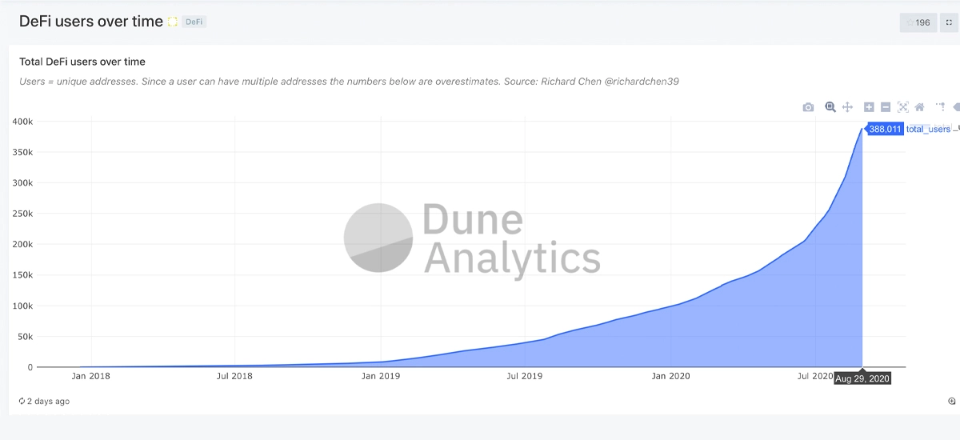The height and width of the screenshot is (440, 960).
Task: Reset axes with the home icon
Action: pyautogui.click(x=919, y=107)
